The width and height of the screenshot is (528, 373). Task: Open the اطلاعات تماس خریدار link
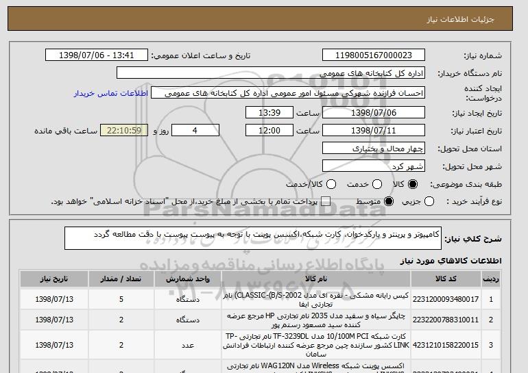[x=111, y=93]
